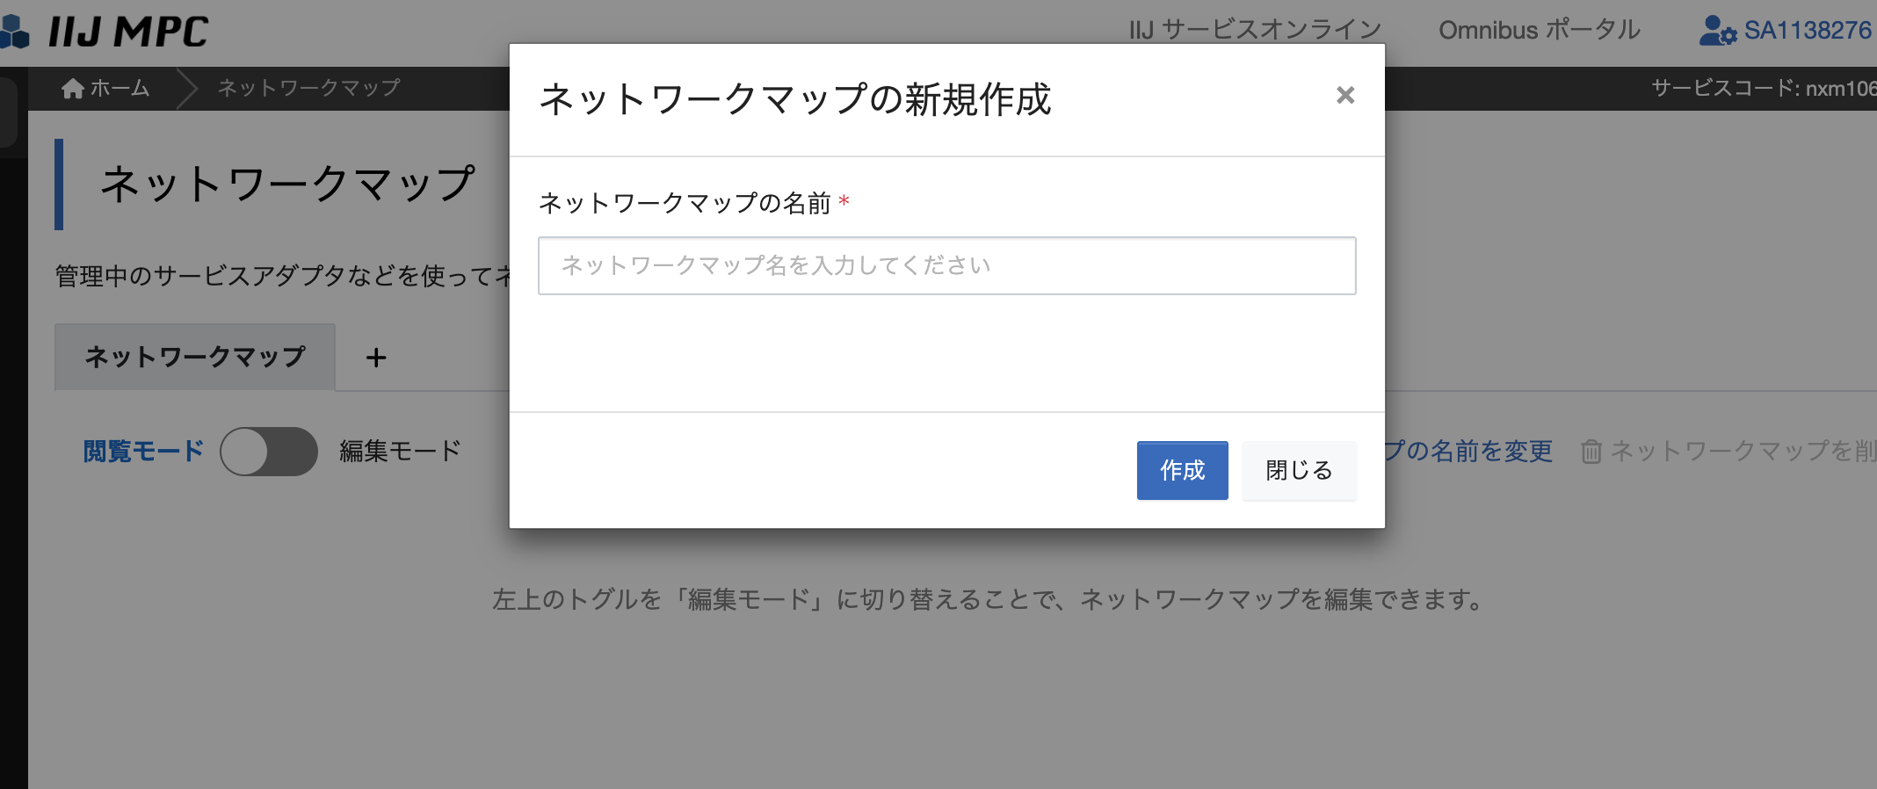Click the IIJ MPC wordmark
This screenshot has height=789, width=1877.
(128, 33)
